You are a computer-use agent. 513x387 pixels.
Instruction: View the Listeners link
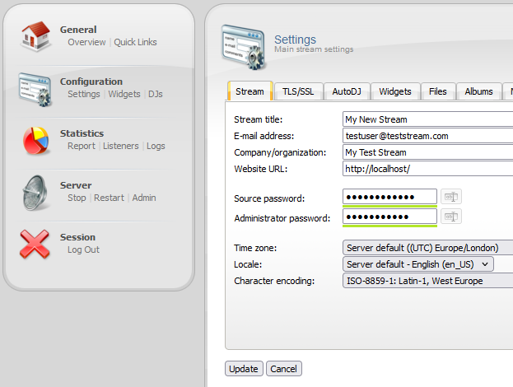(x=121, y=146)
